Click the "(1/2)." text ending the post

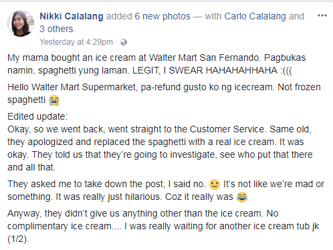pos(18,239)
